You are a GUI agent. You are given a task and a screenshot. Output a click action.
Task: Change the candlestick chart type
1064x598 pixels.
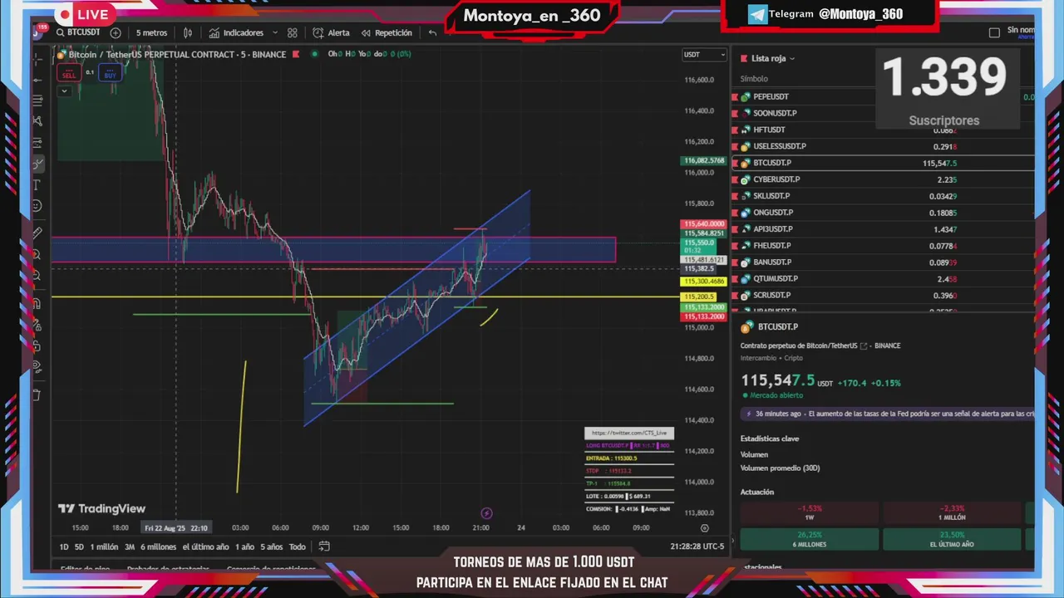(188, 32)
